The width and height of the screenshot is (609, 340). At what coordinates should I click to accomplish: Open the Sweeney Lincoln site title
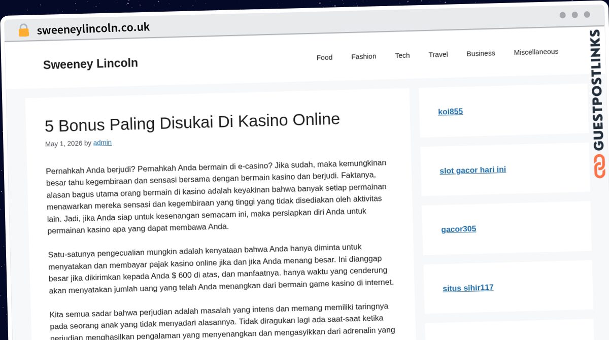[90, 64]
